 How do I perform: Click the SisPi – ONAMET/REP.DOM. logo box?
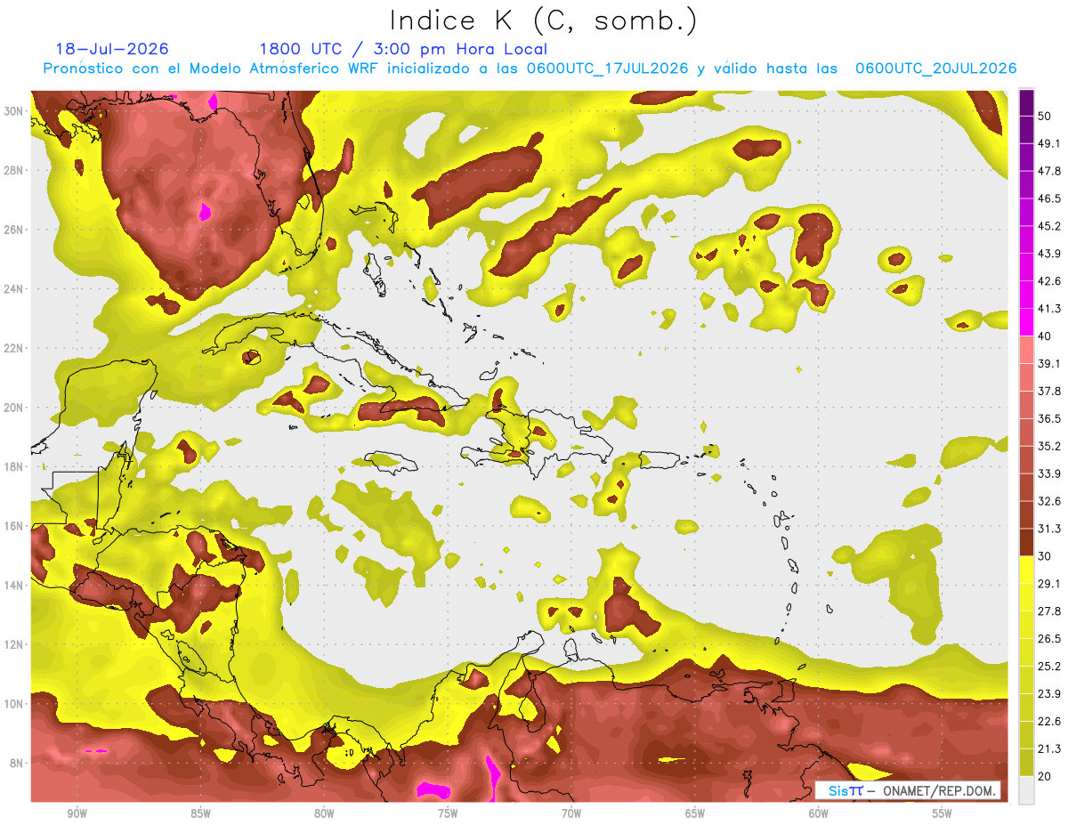pos(908,791)
